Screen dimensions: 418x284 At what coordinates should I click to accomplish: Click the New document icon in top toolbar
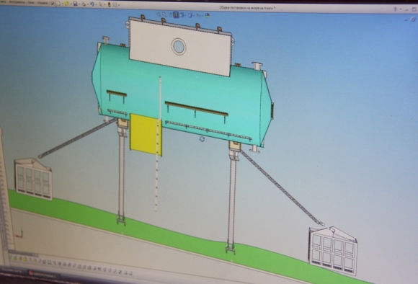(58, 4)
